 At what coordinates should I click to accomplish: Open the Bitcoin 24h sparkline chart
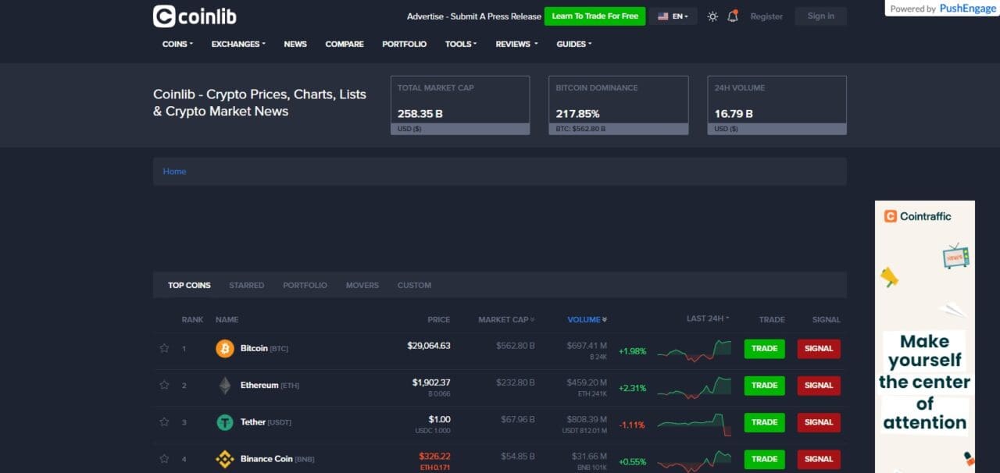coord(694,350)
